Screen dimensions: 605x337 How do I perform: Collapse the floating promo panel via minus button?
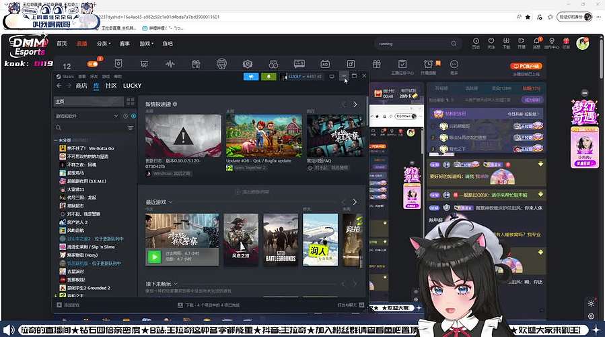[585, 93]
